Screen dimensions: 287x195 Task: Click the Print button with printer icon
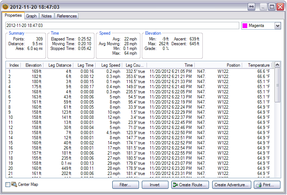[x=267, y=185]
